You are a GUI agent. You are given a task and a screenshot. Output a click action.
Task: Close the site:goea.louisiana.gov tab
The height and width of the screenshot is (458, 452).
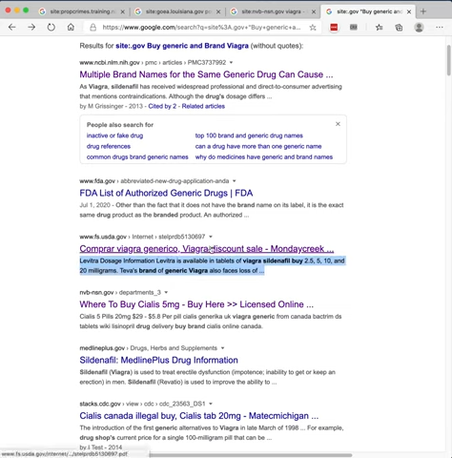click(218, 11)
